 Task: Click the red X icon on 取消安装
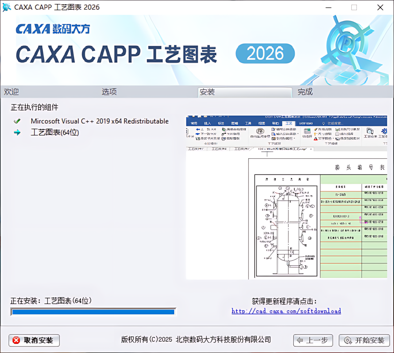tap(16, 340)
